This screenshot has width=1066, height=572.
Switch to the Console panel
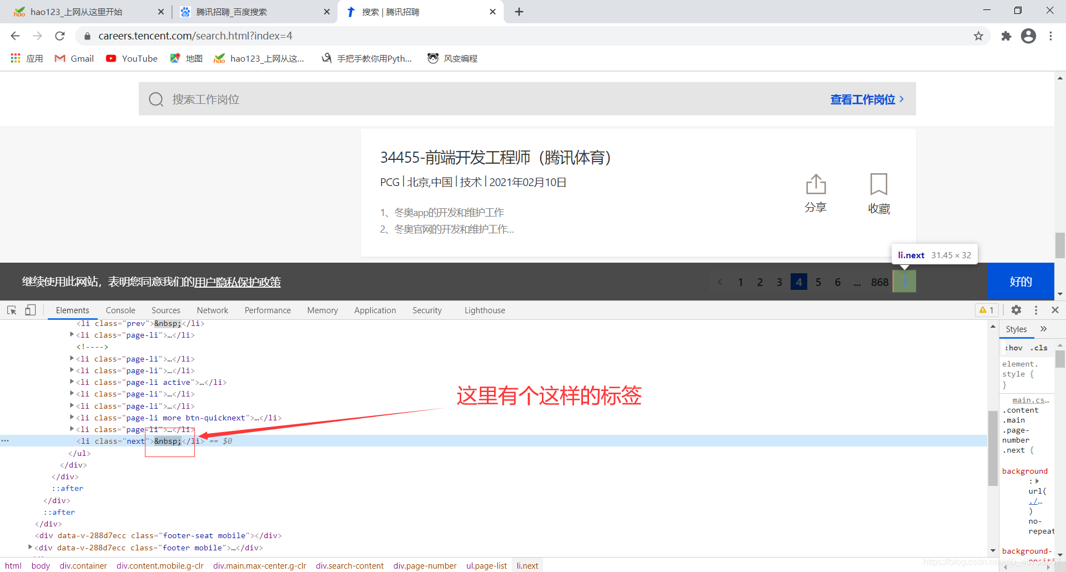tap(120, 310)
